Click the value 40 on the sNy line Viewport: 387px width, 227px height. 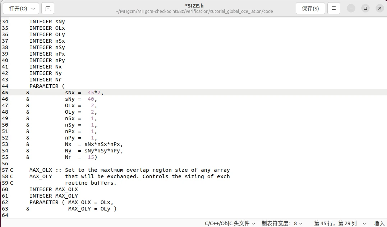click(92, 99)
